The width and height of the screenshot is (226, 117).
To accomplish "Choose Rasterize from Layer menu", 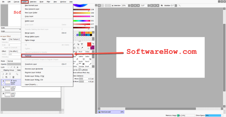I will 47,56.
